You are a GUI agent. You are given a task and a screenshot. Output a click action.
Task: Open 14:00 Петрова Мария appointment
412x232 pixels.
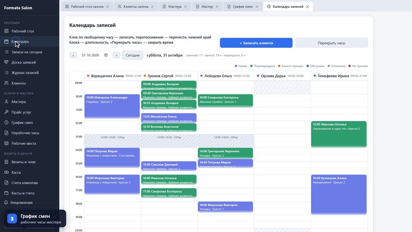pos(112,158)
